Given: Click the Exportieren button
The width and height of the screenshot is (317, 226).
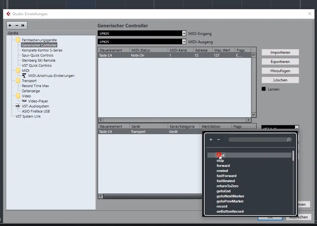Looking at the screenshot, I should click(x=280, y=62).
